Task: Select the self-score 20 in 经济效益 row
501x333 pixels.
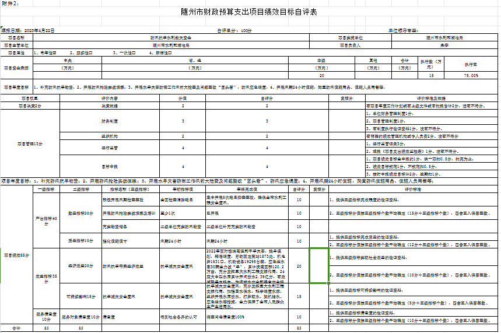Action: [299, 266]
